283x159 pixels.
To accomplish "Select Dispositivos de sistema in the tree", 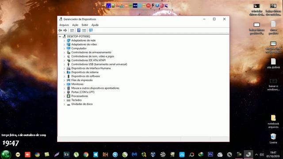I will point(85,72).
